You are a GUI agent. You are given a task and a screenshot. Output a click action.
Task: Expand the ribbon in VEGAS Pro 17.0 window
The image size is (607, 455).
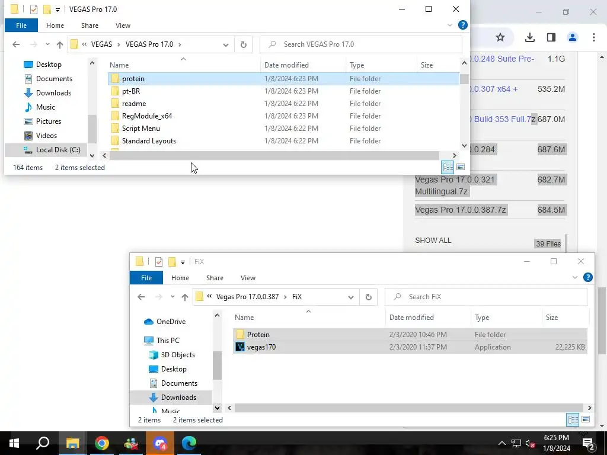click(x=450, y=25)
